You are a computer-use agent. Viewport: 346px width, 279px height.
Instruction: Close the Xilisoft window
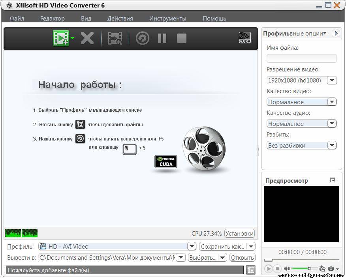click(337, 5)
